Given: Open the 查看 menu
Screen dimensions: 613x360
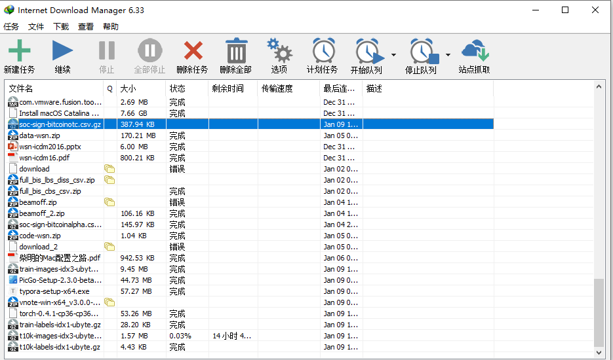Looking at the screenshot, I should click(x=86, y=27).
